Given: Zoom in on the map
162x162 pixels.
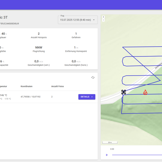Looking at the screenshot, I should (103, 17).
